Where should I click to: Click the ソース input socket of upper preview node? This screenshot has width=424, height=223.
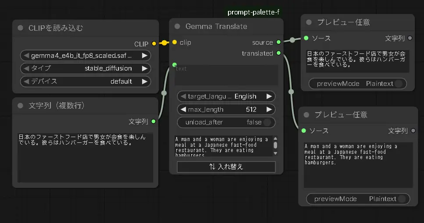point(306,38)
